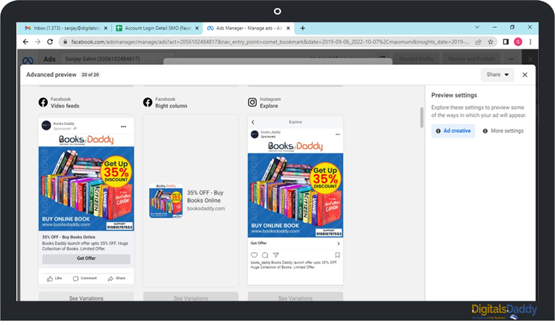The height and width of the screenshot is (325, 555).
Task: Click the Right column ad thumbnail
Action: (x=166, y=201)
